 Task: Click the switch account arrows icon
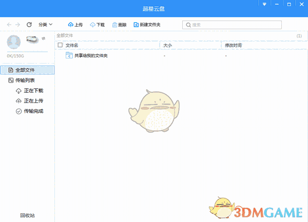tap(44, 38)
